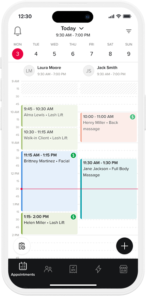Open the clients people tab icon

48,269
